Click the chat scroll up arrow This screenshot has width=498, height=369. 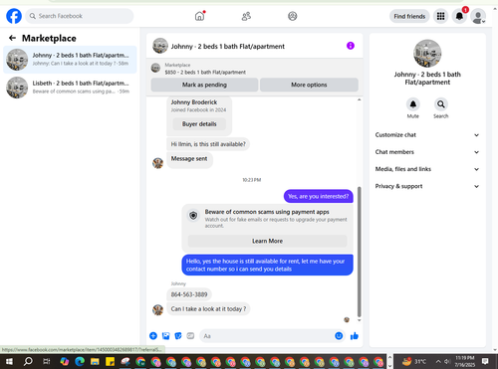tap(359, 99)
